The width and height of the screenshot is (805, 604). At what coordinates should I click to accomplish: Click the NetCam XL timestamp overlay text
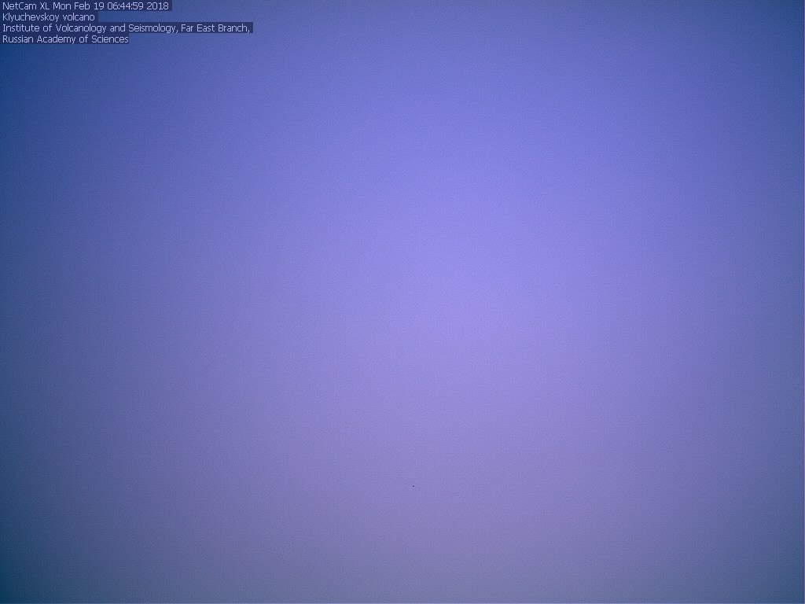(85, 6)
